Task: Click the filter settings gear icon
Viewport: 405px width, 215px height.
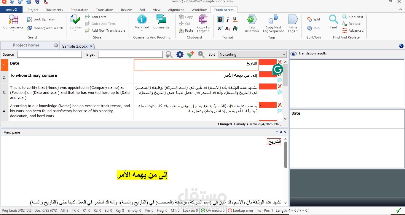Action: coord(180,54)
